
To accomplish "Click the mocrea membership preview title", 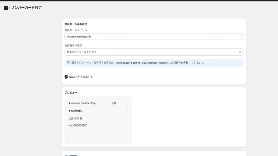I will coord(83,103).
